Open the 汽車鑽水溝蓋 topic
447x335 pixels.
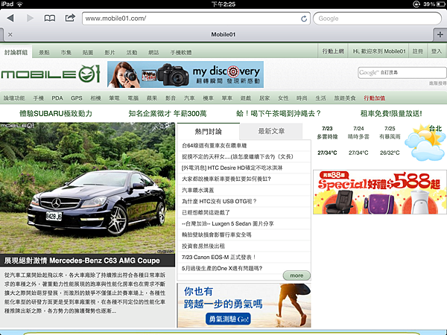click(x=198, y=190)
